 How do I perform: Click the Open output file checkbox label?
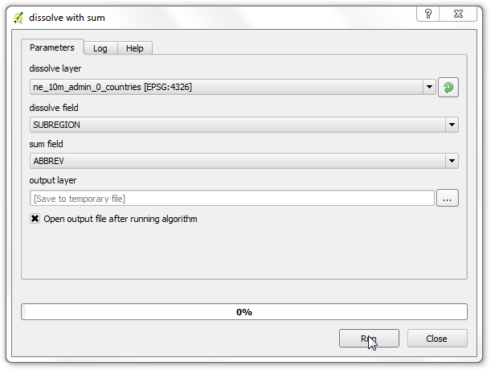[x=121, y=219]
